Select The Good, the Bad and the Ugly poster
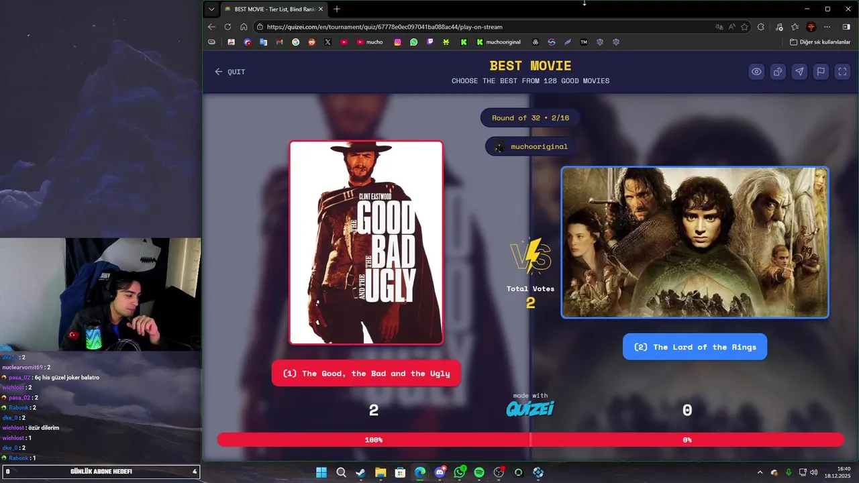The width and height of the screenshot is (859, 483). coord(366,242)
